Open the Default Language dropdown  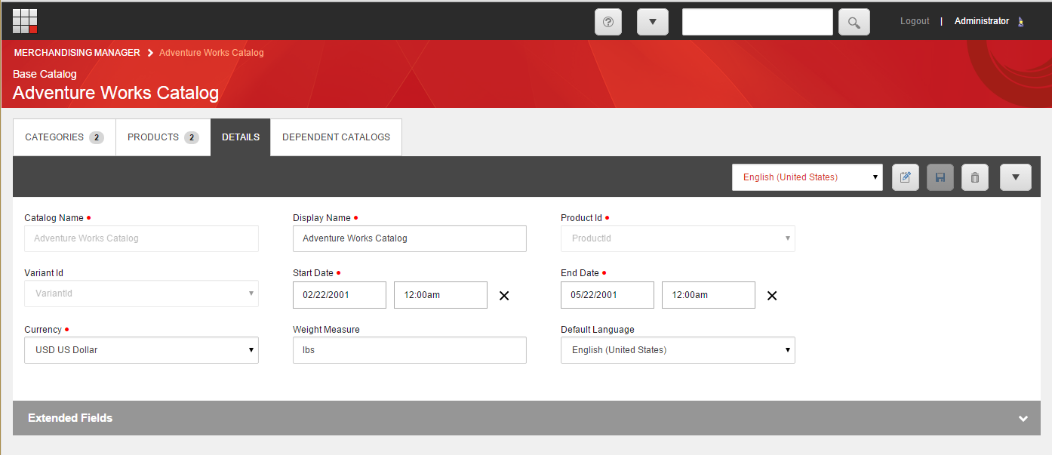[677, 350]
